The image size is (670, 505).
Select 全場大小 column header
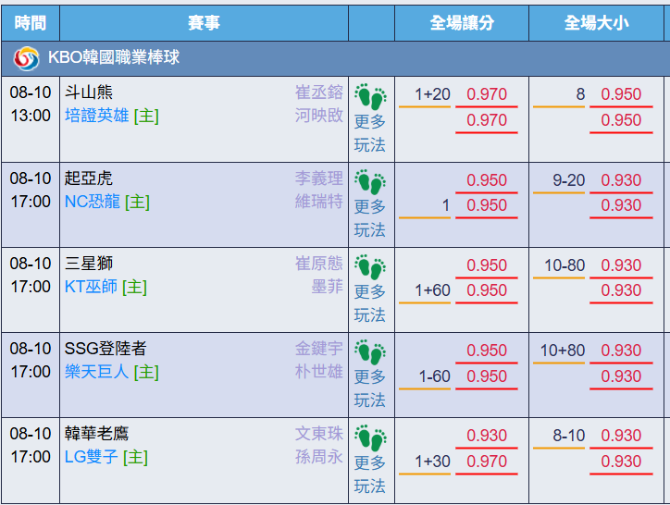coord(596,23)
